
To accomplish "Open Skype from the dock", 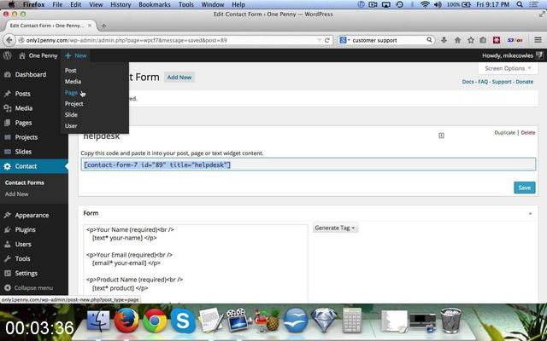I will 183,321.
